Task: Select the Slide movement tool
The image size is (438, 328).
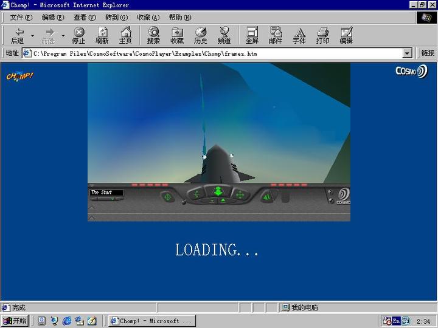Action: (x=240, y=194)
